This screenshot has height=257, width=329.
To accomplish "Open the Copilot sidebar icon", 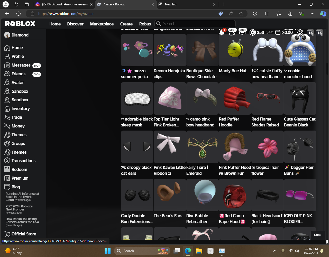I will point(323,14).
